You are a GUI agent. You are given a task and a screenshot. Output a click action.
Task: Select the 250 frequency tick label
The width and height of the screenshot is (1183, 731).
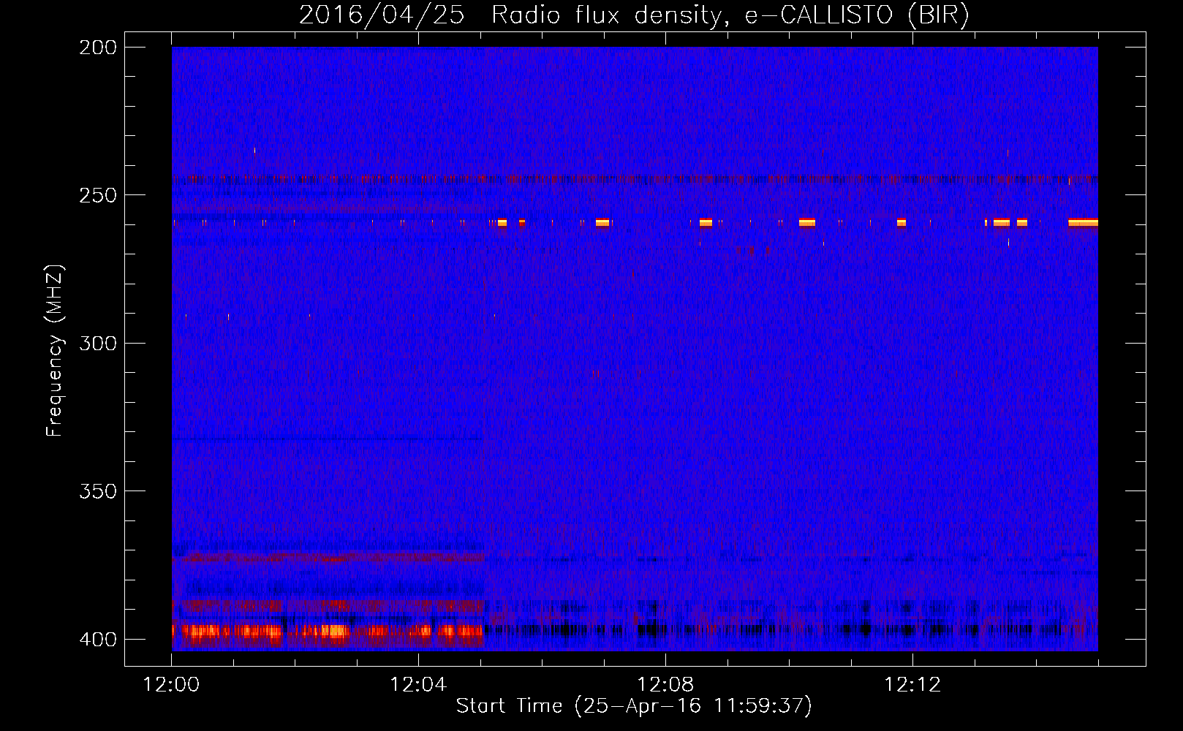(x=98, y=195)
